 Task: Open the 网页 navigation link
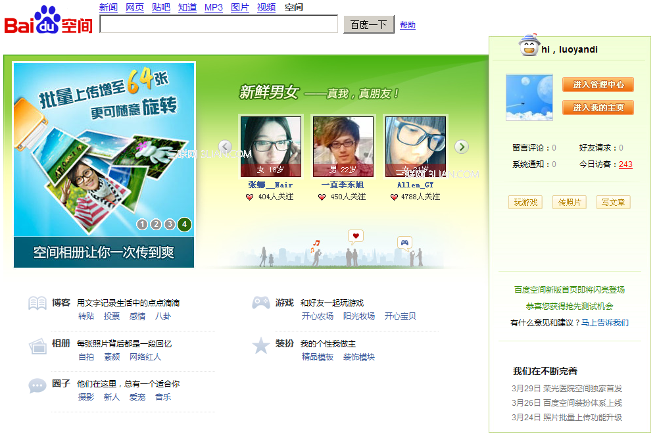pyautogui.click(x=135, y=7)
